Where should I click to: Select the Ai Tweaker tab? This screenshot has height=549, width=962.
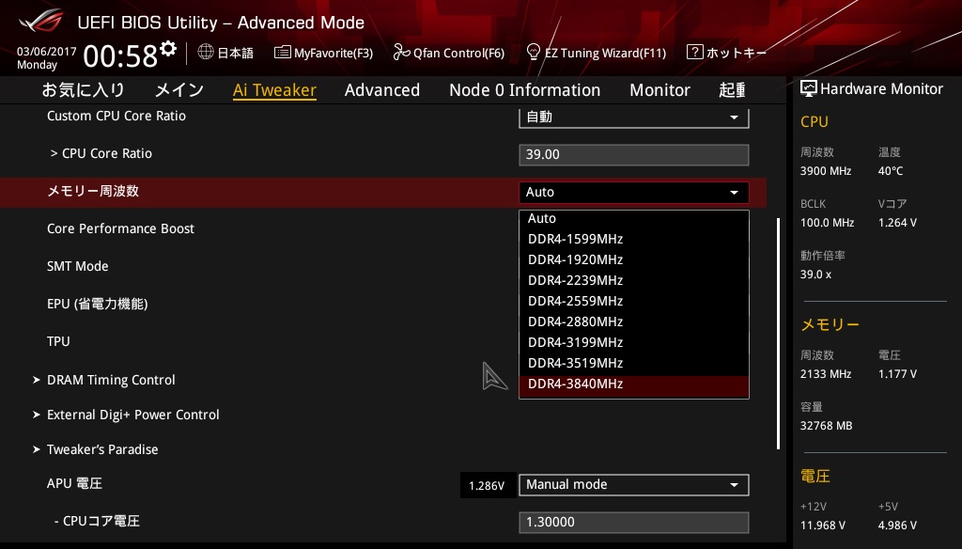(x=275, y=90)
